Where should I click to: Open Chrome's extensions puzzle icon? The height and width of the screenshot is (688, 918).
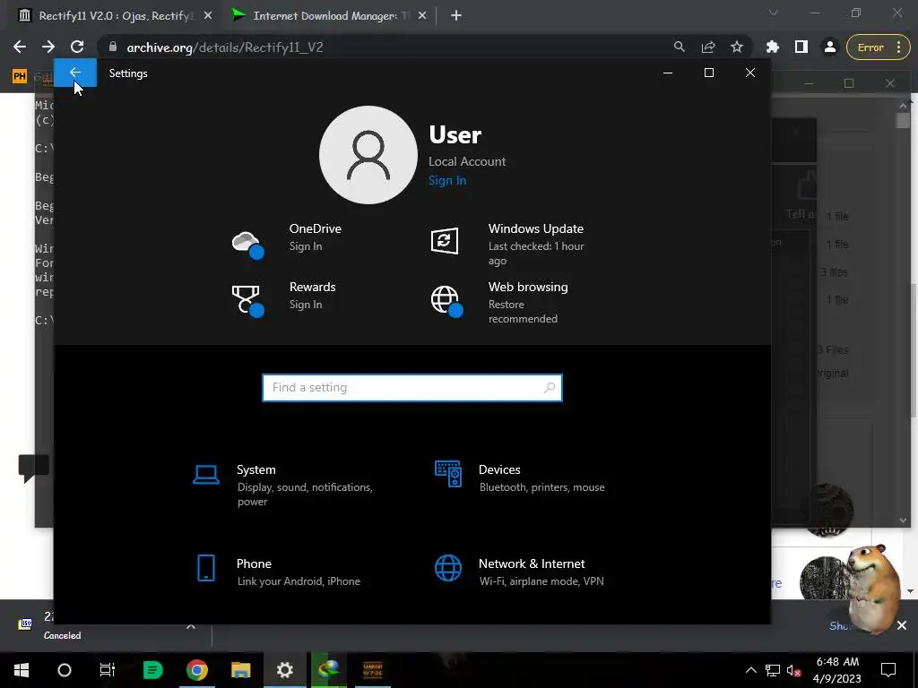773,47
